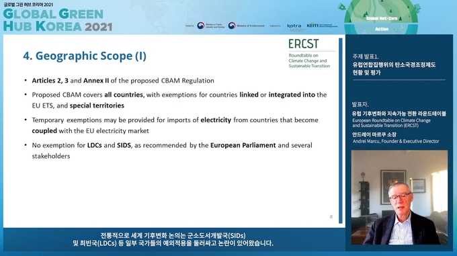Click the Global Net-Zero Action globe graphic
Viewport: 457px width, 256px height.
(381, 17)
